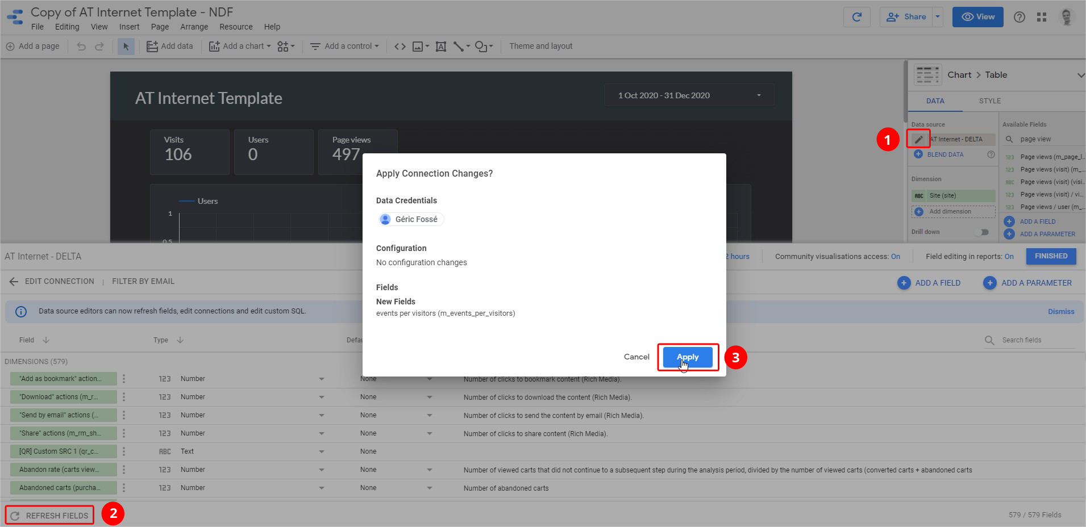Screen dimensions: 1086x527
Task: Click Cancel in the connection dialog
Action: pyautogui.click(x=636, y=357)
